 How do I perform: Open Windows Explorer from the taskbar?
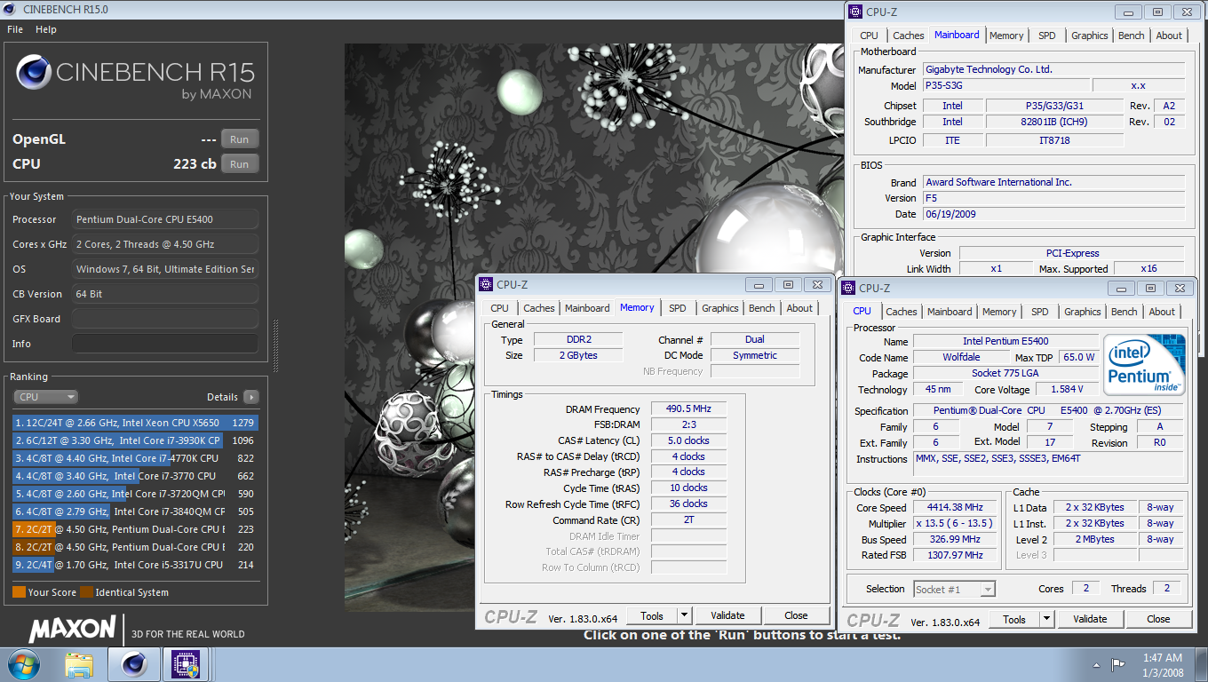click(79, 664)
